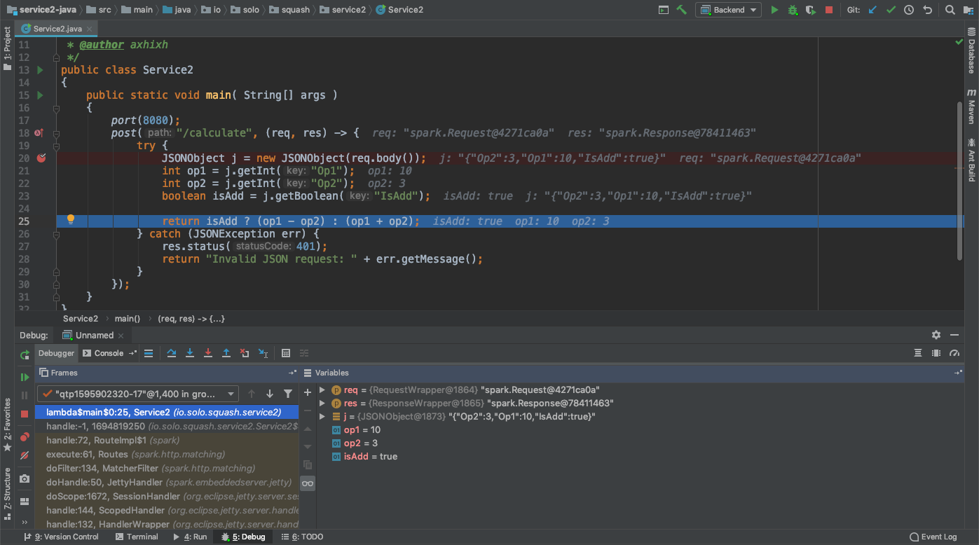Select the Service2.java editor tab

(57, 29)
